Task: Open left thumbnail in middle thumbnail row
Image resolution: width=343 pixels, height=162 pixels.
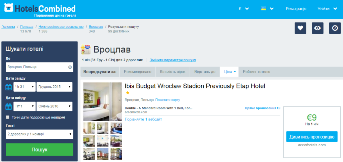Action: coord(89,141)
